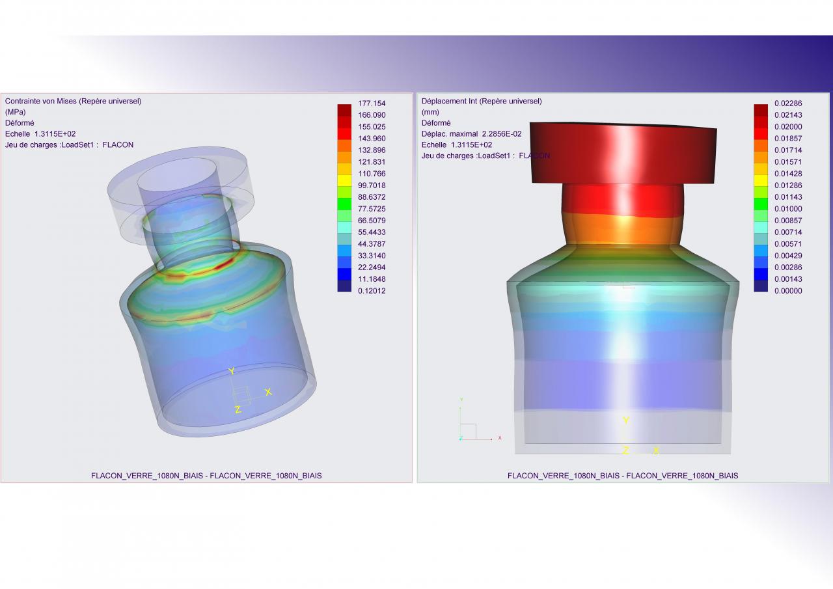
Task: Click the legend value 55.4433
Action: click(x=372, y=232)
